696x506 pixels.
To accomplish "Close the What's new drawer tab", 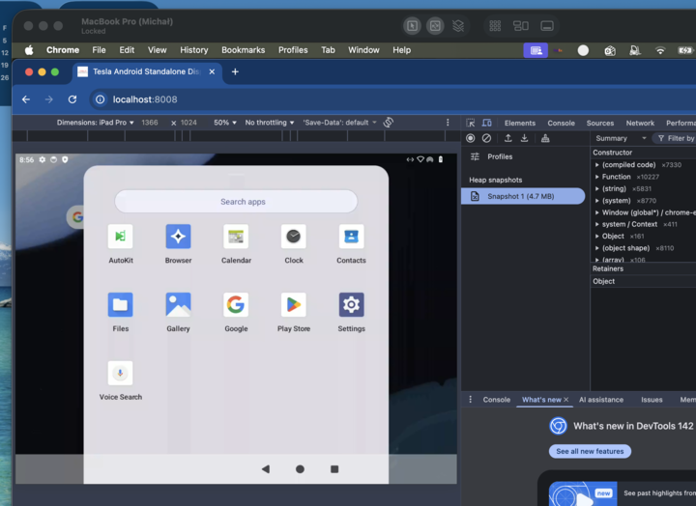I will click(x=565, y=400).
